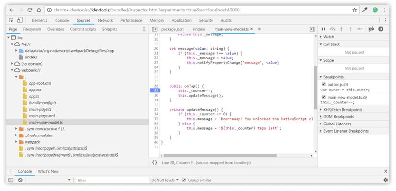The width and height of the screenshot is (396, 191).
Task: Click the eyedropper extension icon
Action: pyautogui.click(x=365, y=10)
